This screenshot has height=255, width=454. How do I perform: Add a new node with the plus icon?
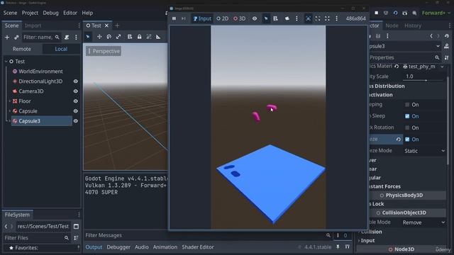tap(7, 38)
